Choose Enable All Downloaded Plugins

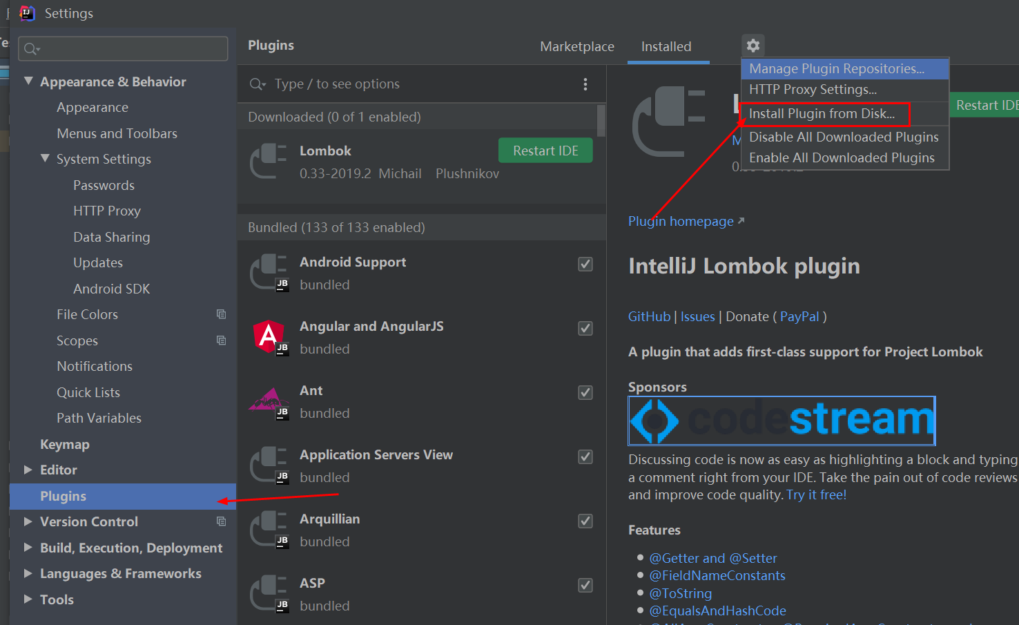(x=845, y=157)
